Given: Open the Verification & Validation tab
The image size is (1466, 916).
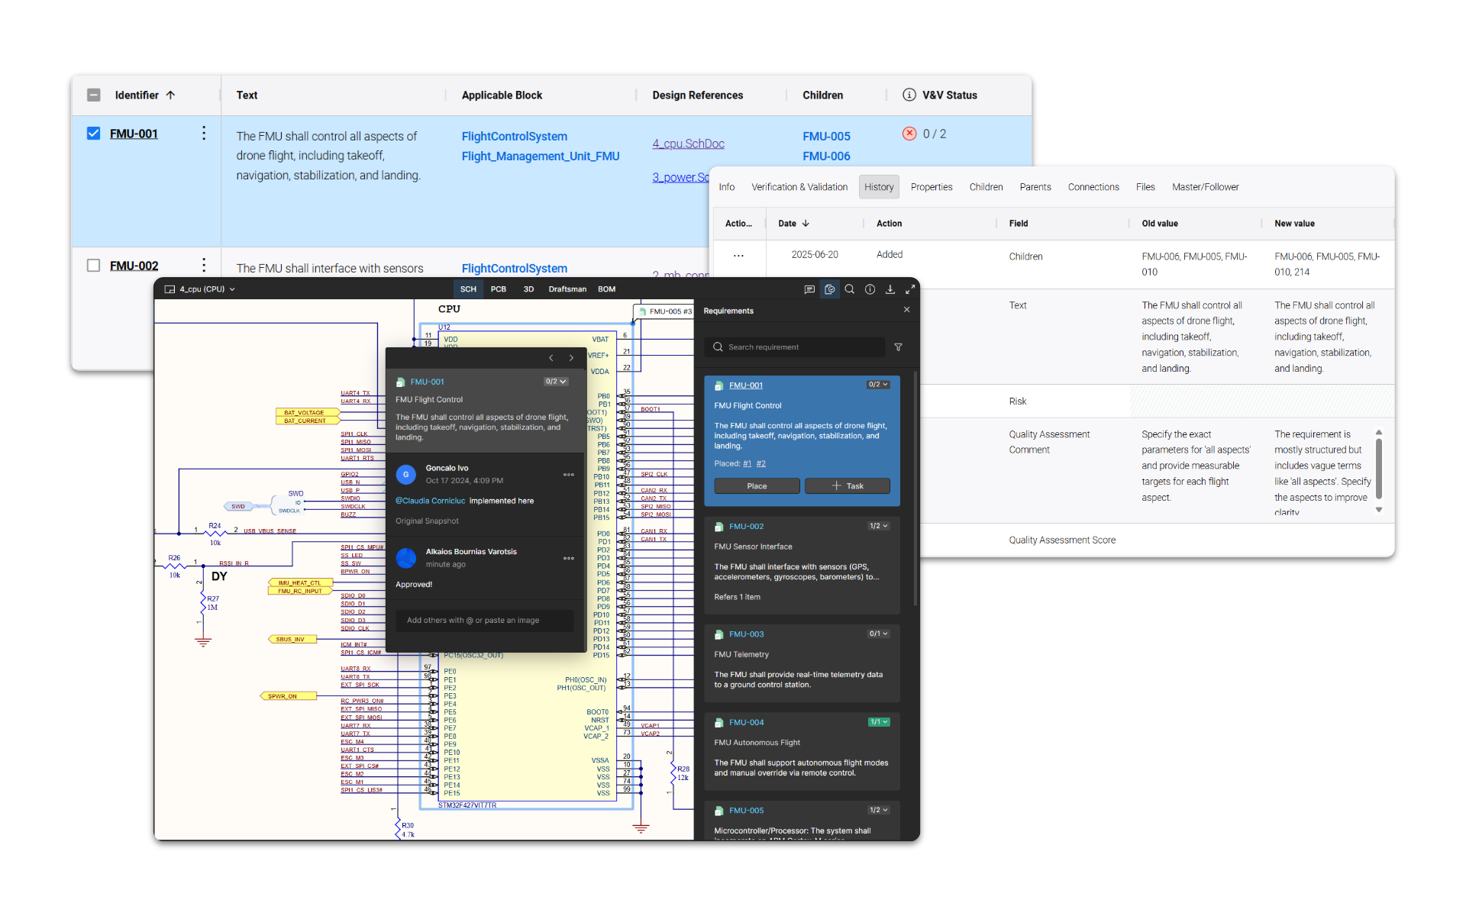Looking at the screenshot, I should click(x=799, y=187).
